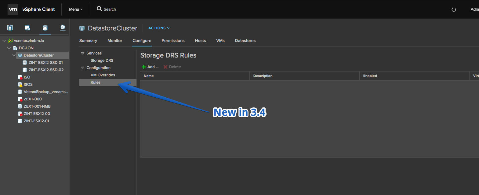Viewport: 479px width, 195px height.
Task: Click the DatastoreCluster title icon
Action: coord(82,28)
